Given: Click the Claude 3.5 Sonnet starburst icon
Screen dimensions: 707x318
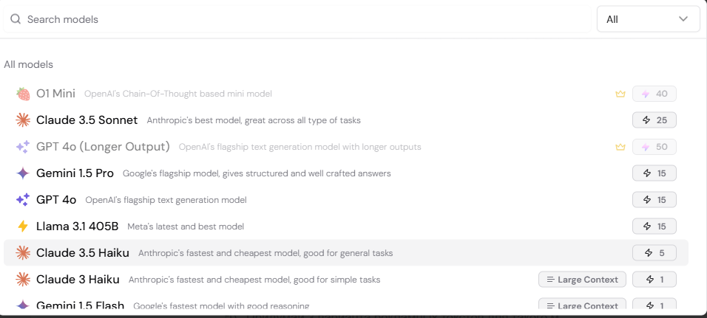Looking at the screenshot, I should point(22,120).
